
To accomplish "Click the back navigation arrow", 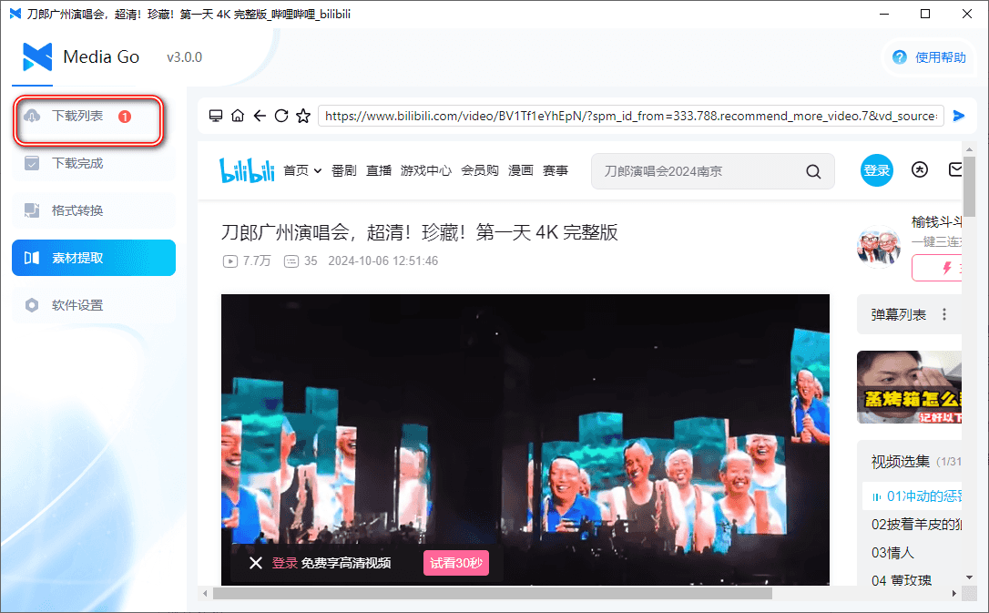I will click(260, 116).
